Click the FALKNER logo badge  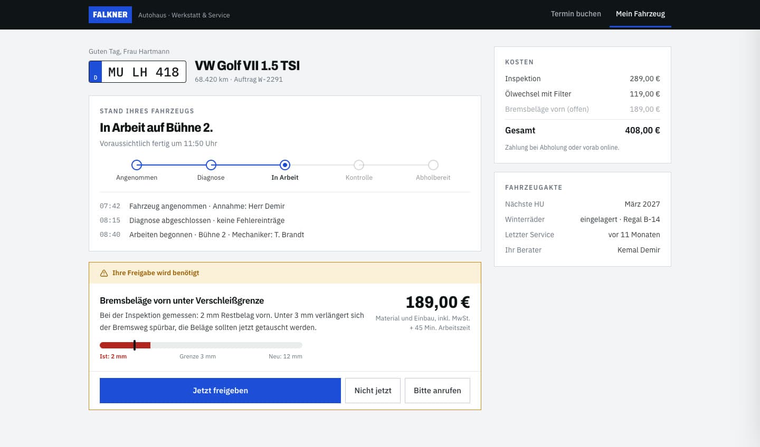point(110,15)
